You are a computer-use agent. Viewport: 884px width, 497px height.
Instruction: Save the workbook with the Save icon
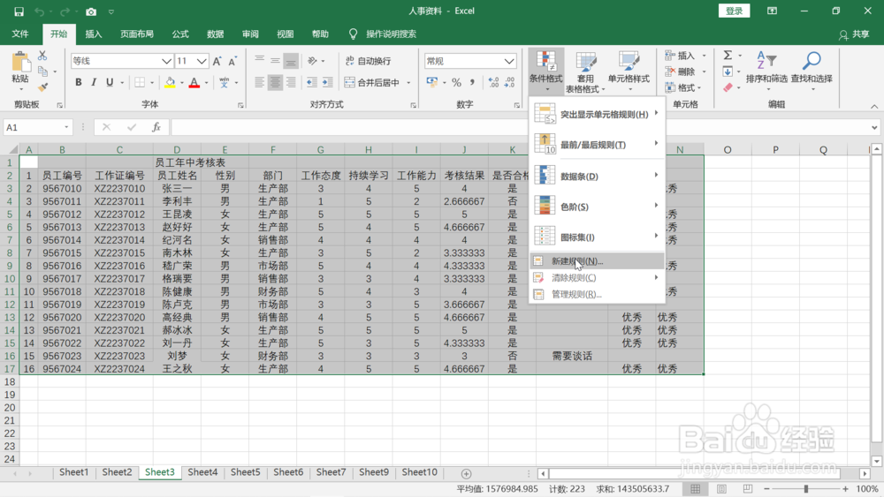point(19,11)
